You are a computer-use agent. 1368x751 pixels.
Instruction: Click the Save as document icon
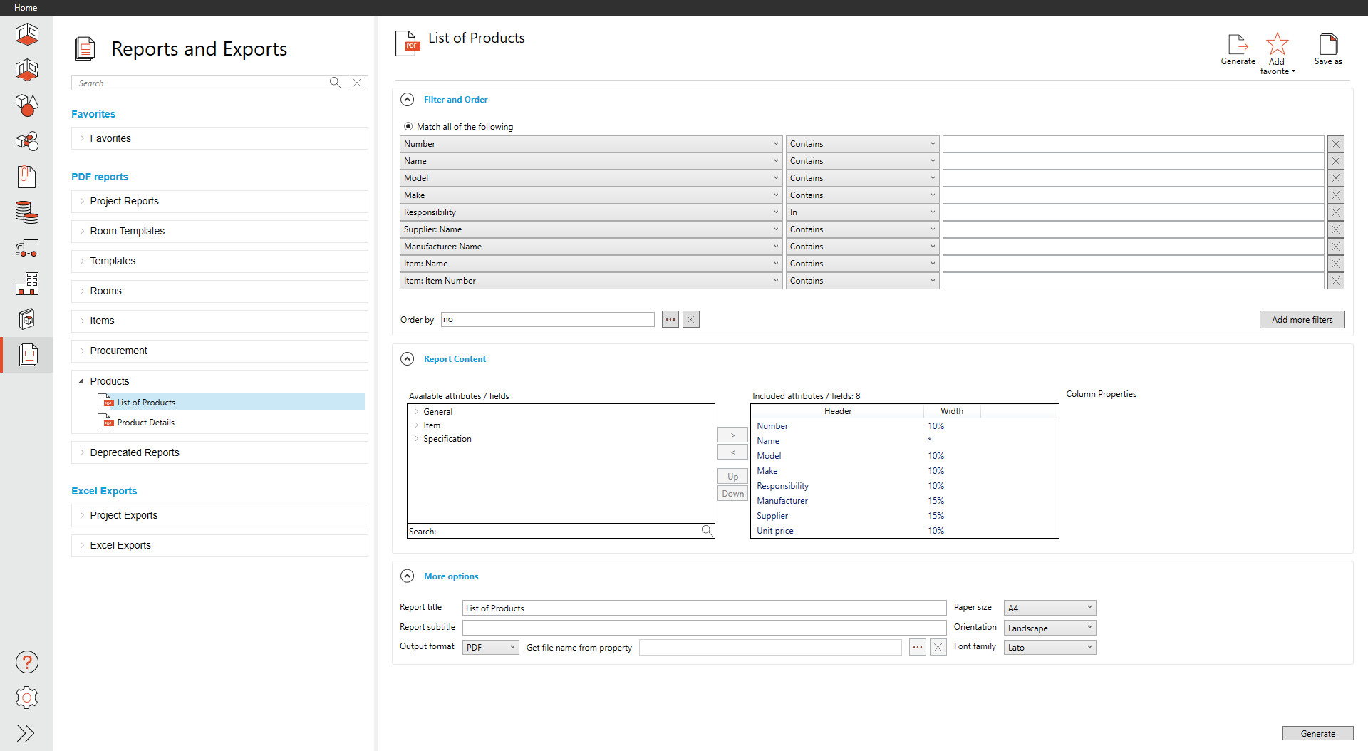tap(1328, 45)
